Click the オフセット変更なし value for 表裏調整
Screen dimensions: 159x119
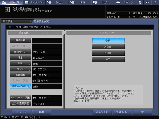[x=47, y=75]
